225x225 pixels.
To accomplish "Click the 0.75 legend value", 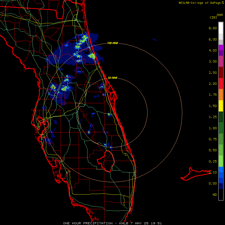I will point(213,139).
